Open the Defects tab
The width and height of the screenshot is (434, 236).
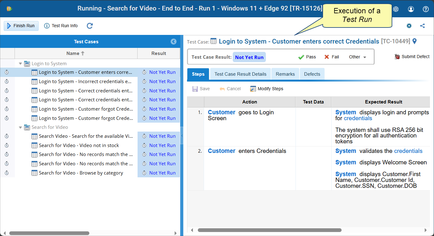[x=312, y=74]
